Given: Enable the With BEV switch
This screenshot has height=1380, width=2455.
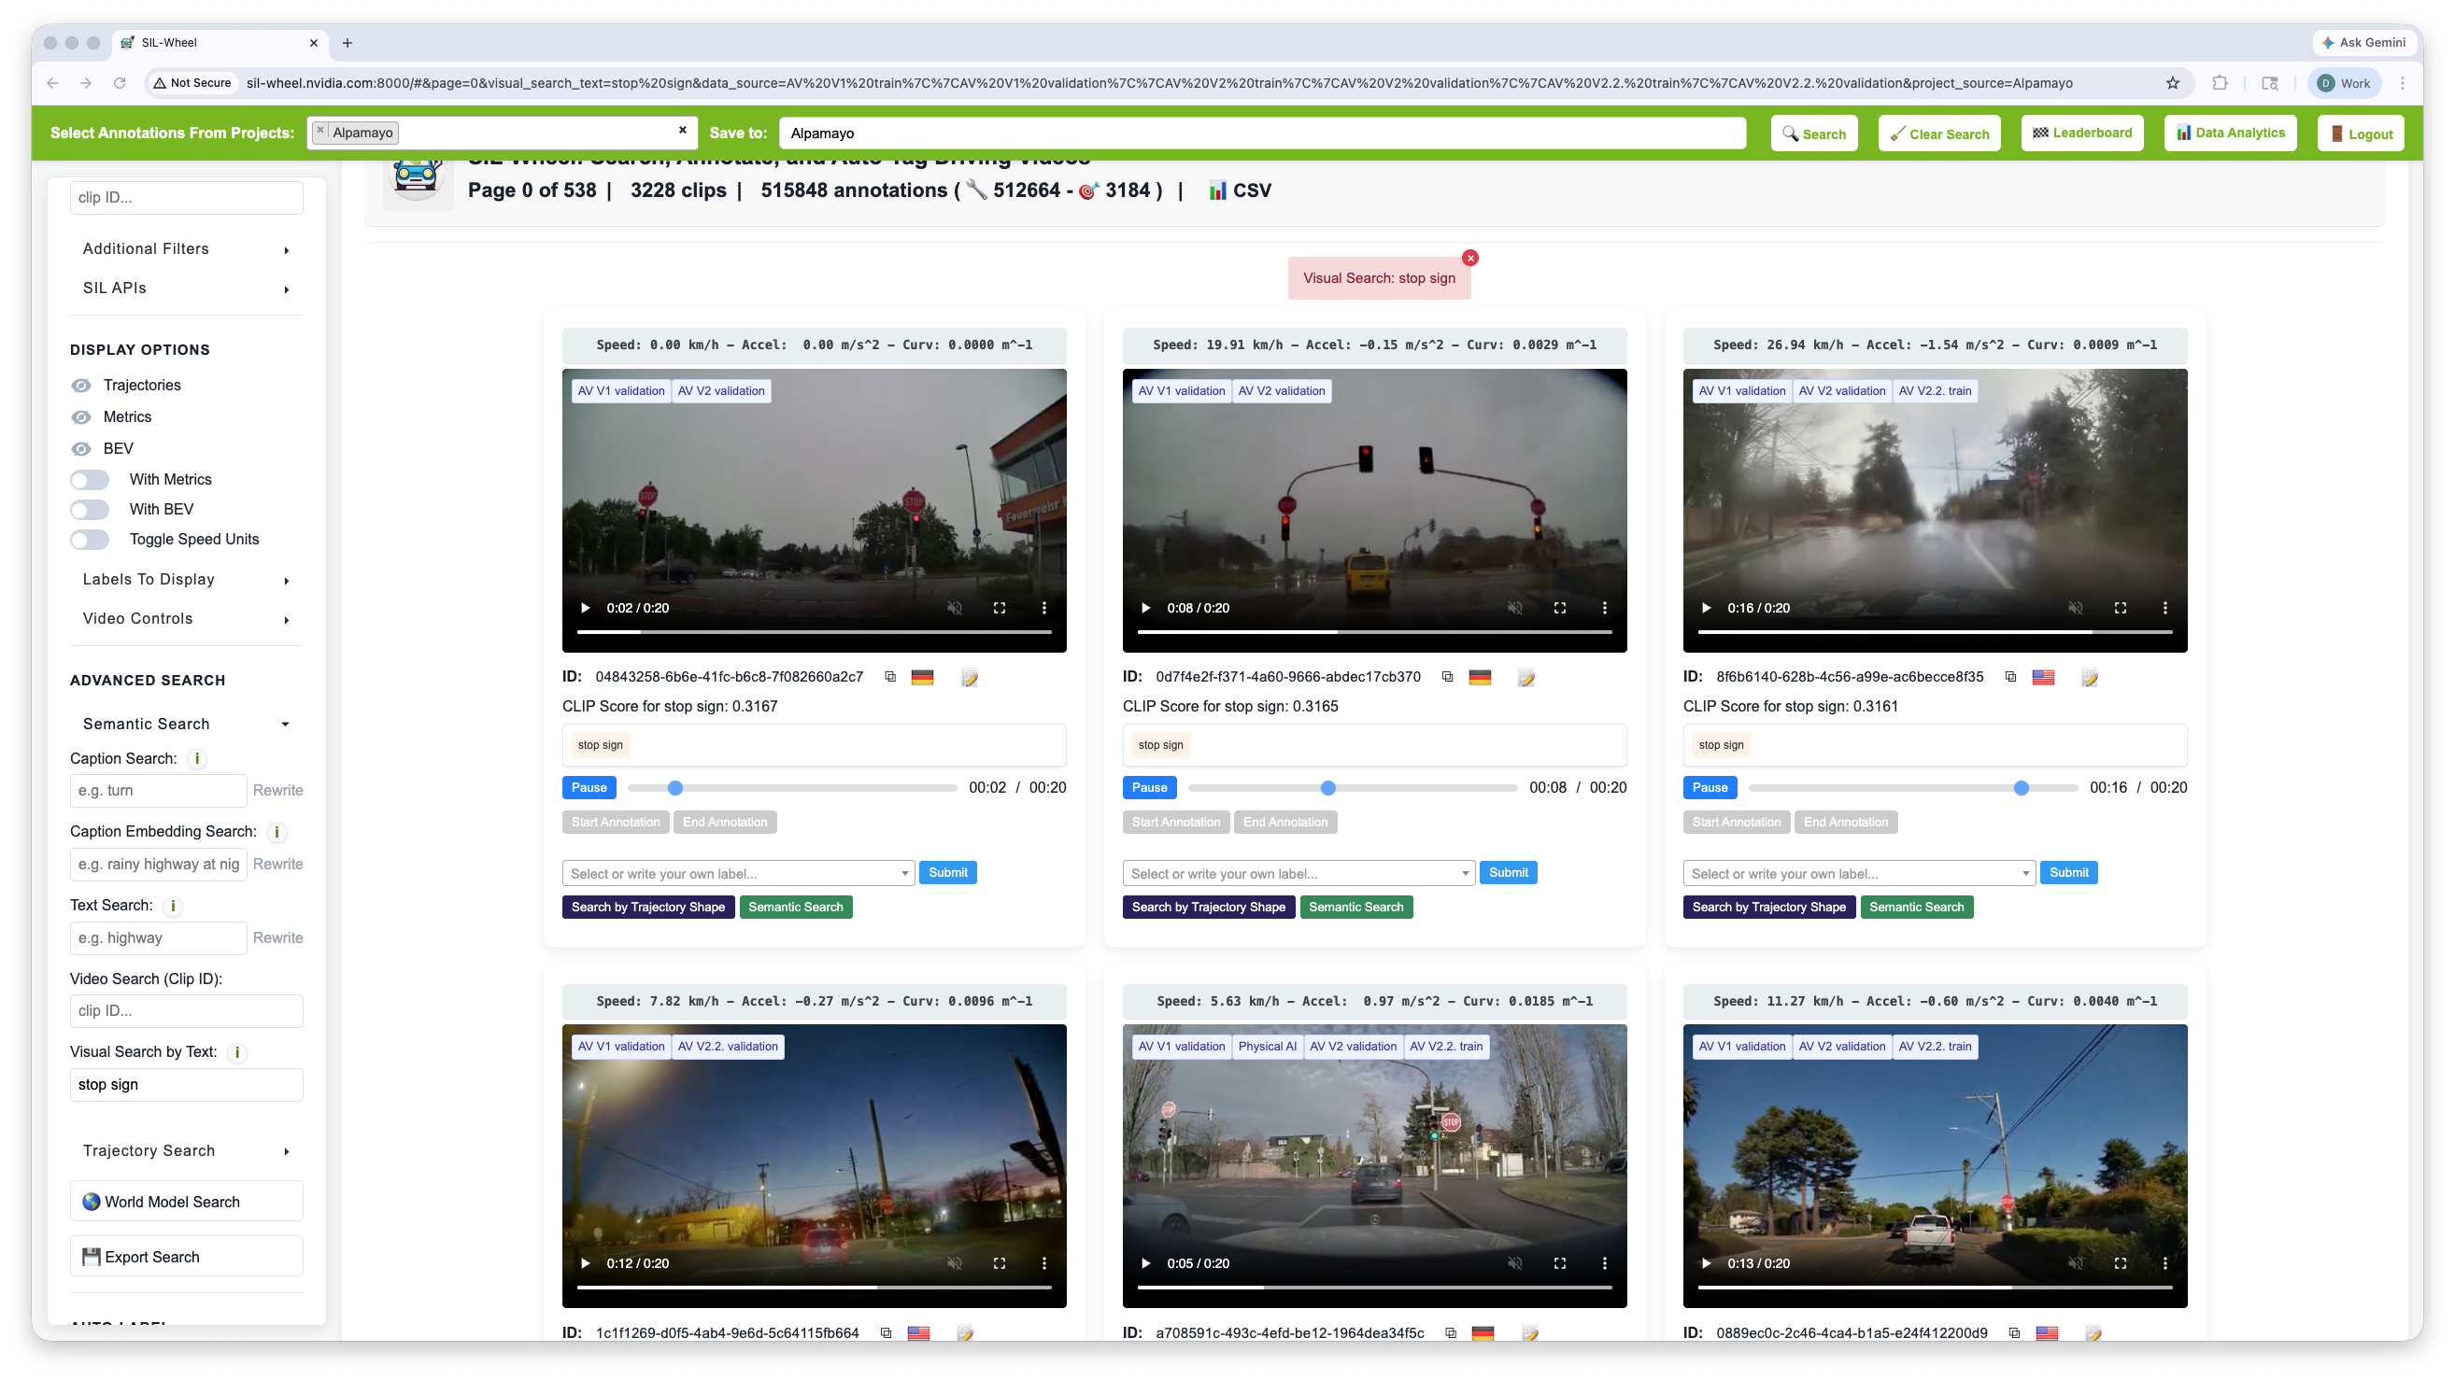Looking at the screenshot, I should click(x=91, y=510).
